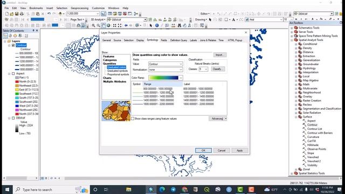Click the List By Drawing Order icon
Image resolution: width=345 pixels, height=194 pixels.
(5, 36)
